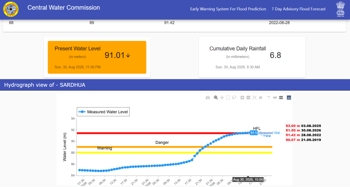Show closest data on hover icon

point(275,98)
